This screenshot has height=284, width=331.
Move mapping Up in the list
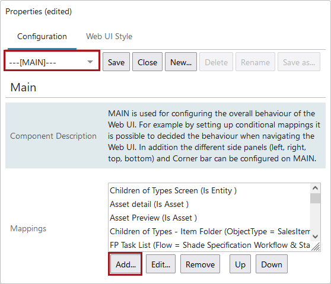click(240, 264)
